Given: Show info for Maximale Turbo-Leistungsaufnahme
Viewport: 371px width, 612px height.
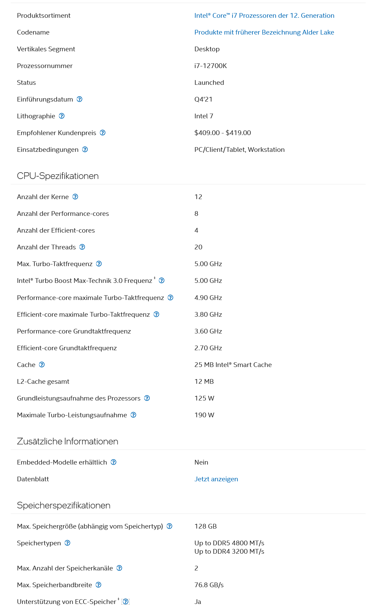Looking at the screenshot, I should tap(133, 415).
